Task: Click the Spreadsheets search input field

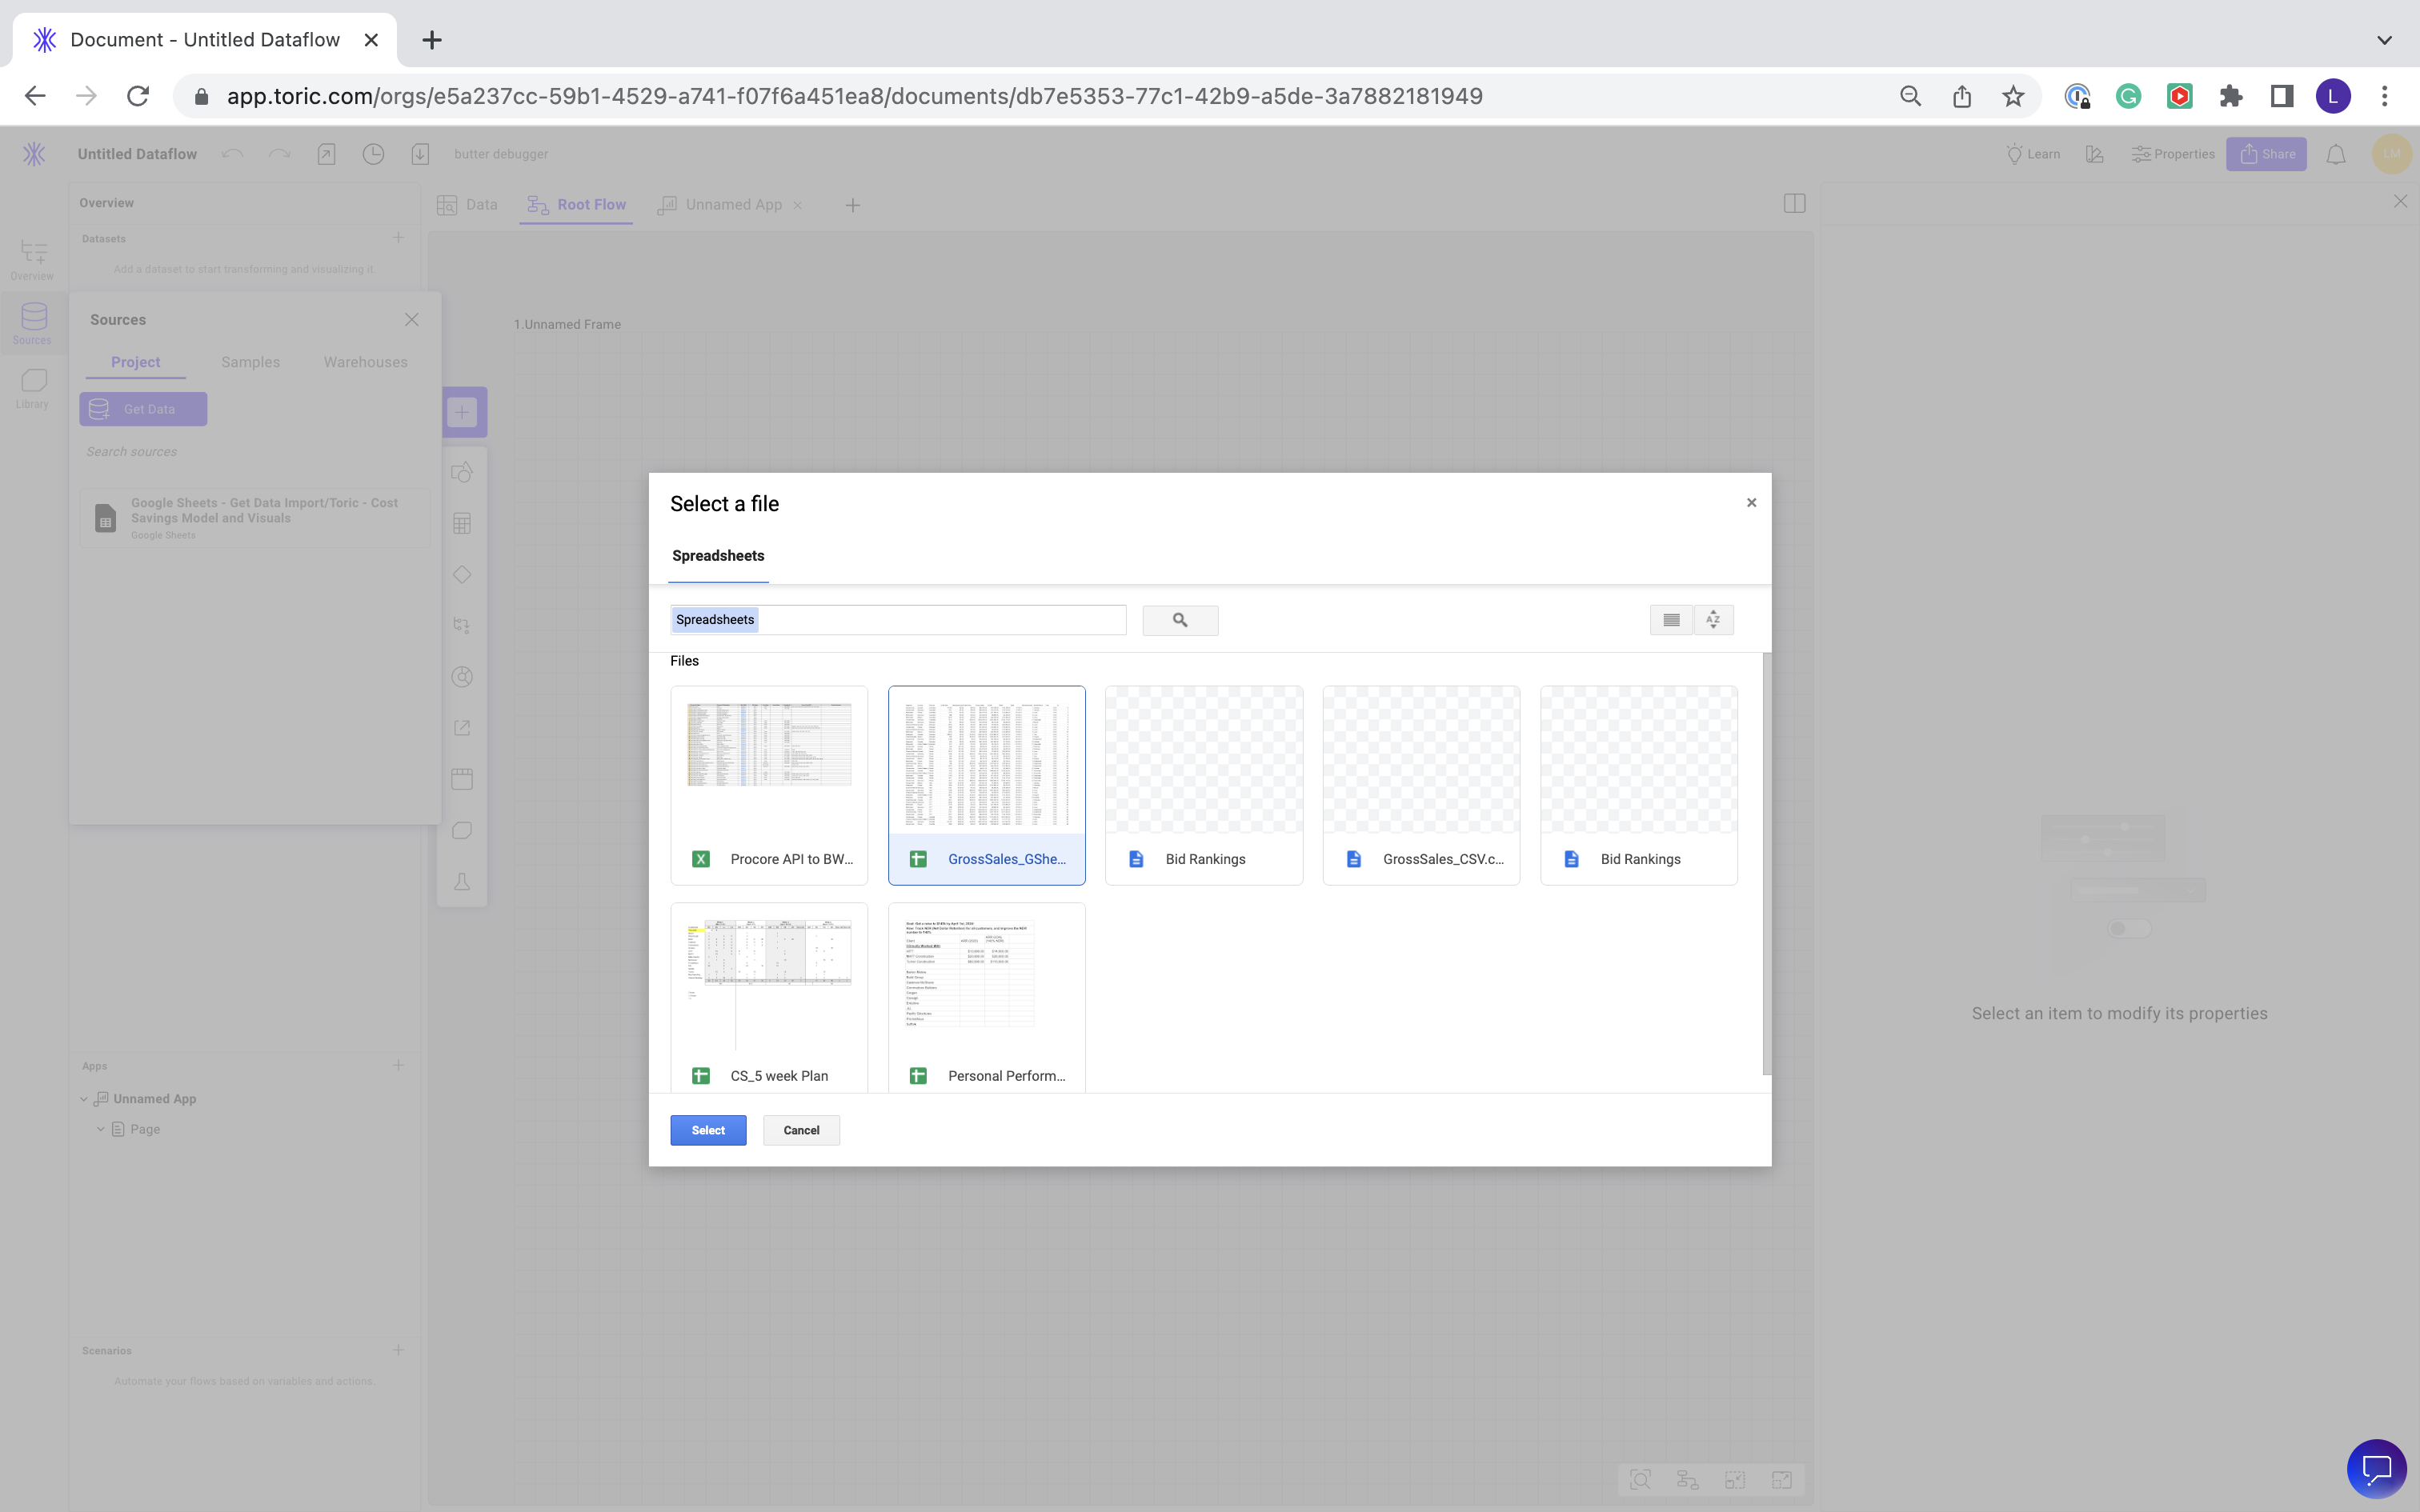Action: 940,620
